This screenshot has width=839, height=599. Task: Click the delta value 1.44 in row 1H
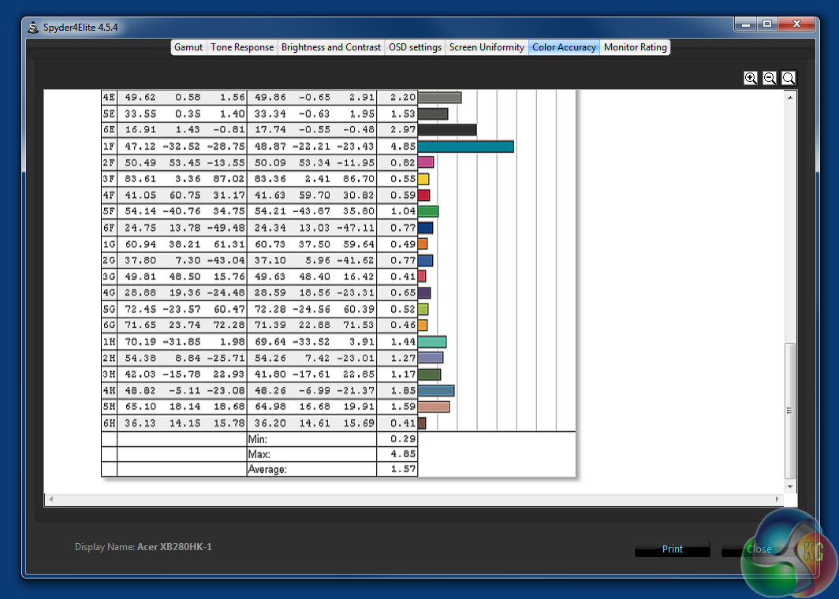tap(402, 342)
